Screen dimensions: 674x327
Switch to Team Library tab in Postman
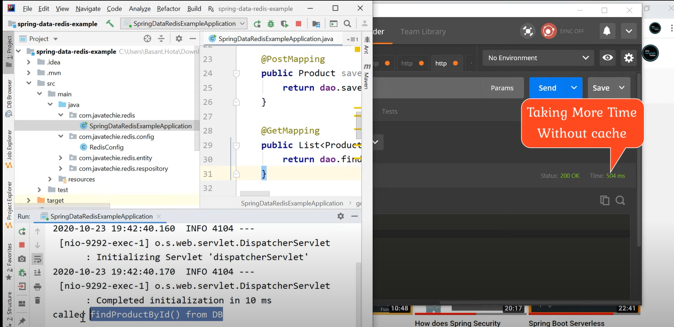point(423,31)
